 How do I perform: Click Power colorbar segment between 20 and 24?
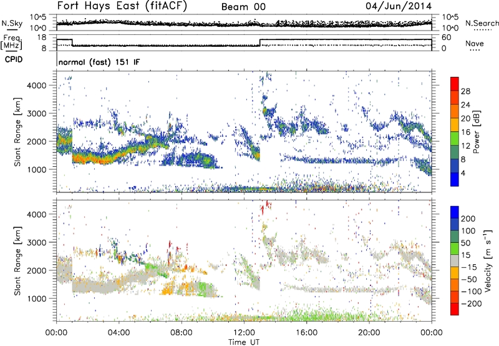(x=455, y=111)
